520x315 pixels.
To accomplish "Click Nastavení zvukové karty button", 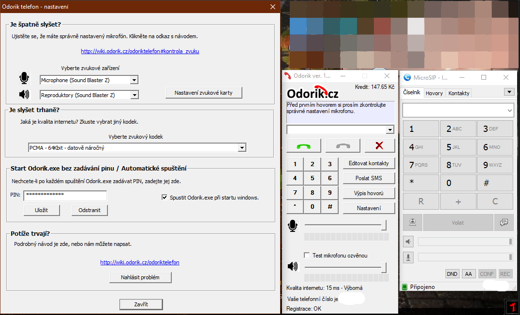I will pyautogui.click(x=204, y=93).
